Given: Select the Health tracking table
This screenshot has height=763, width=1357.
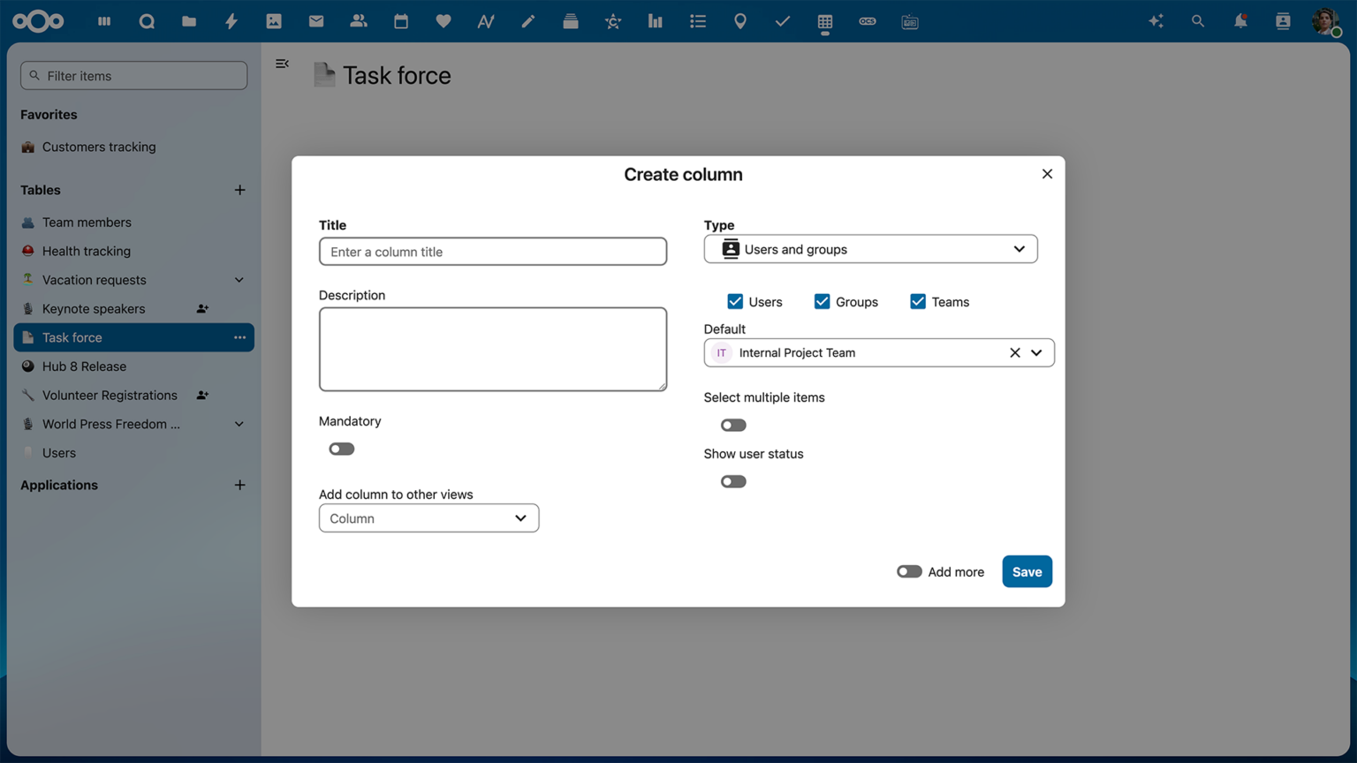Looking at the screenshot, I should 86,251.
